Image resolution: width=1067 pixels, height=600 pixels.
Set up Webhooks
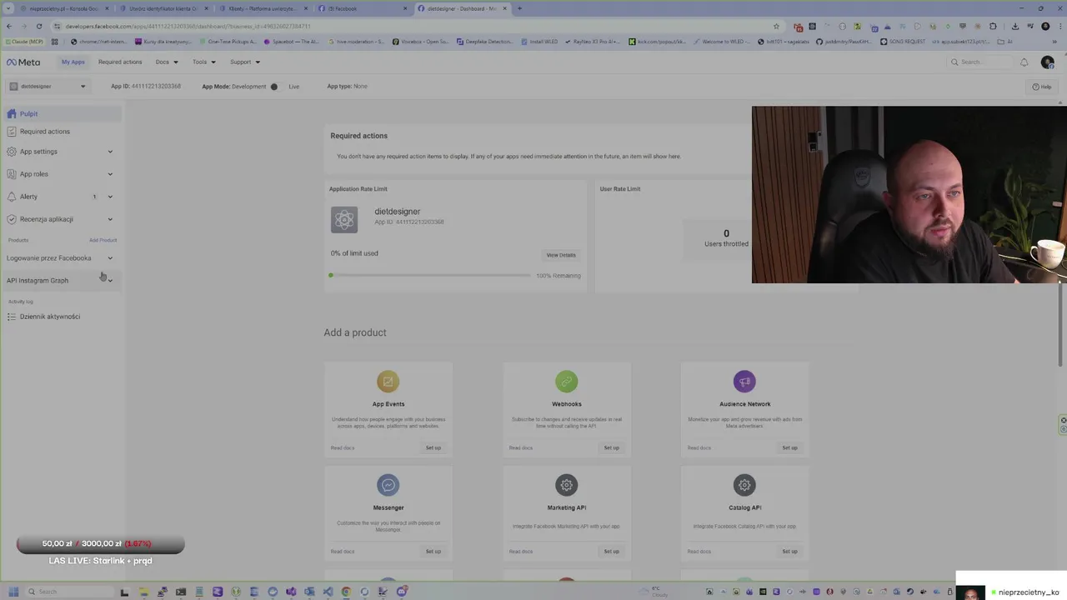[612, 447]
